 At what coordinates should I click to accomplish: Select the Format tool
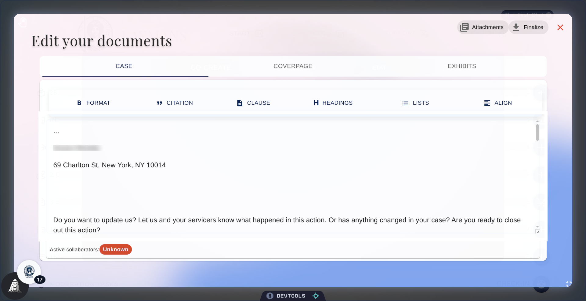point(93,103)
